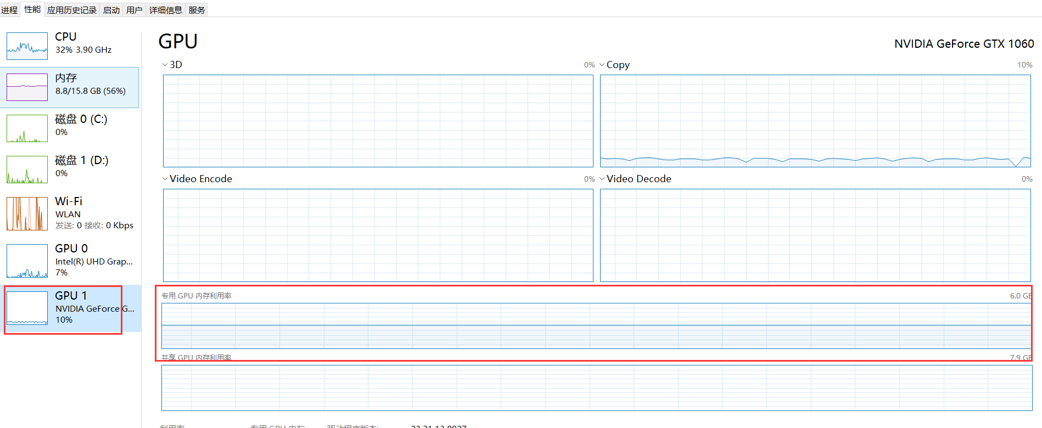Image resolution: width=1042 pixels, height=428 pixels.
Task: Click the Video Encode usage graph
Action: 378,235
